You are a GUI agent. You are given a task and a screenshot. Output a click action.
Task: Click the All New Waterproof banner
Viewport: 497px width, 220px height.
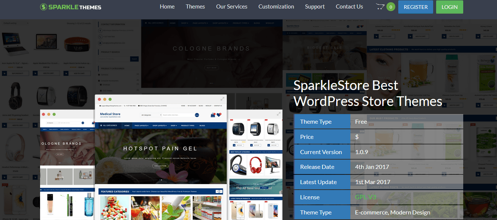pyautogui.click(x=256, y=186)
